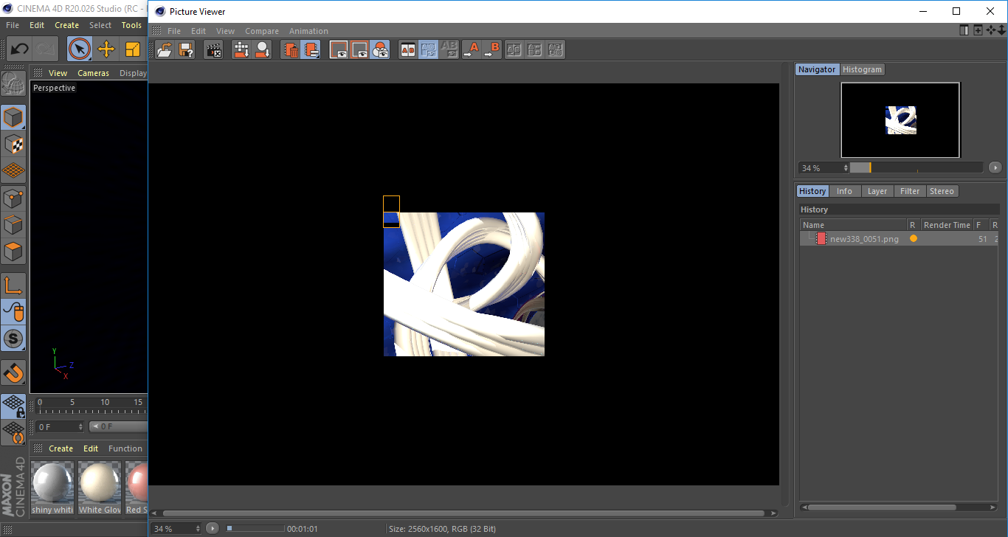Viewport: 1008px width, 537px height.
Task: Open the Picture Viewer View menu
Action: point(225,31)
